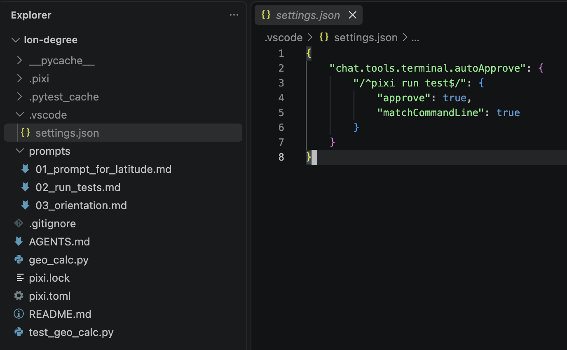Click the Python icon beside geo_calc.py

[x=19, y=259]
